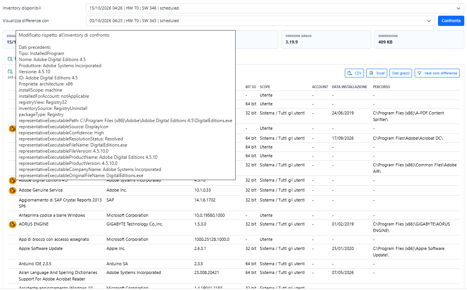Click the DIMENSIONE 409 KB card
The width and height of the screenshot is (467, 290).
coord(419,40)
